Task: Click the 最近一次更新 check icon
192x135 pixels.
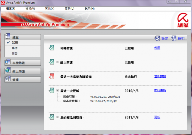Action: point(51,90)
